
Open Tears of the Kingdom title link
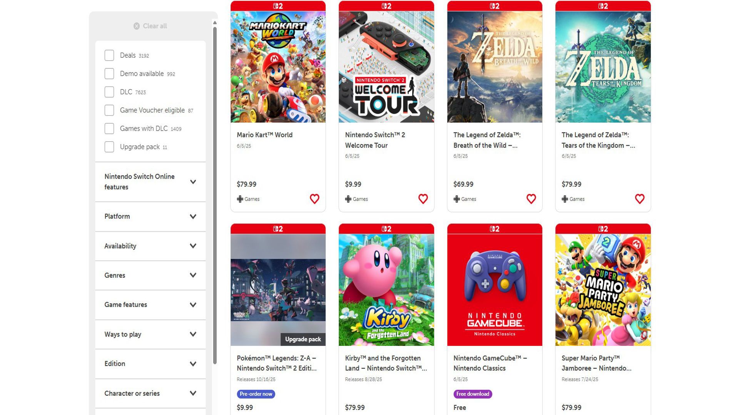pyautogui.click(x=598, y=140)
